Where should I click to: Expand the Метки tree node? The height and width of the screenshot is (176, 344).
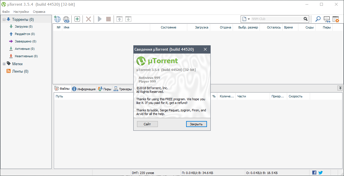[x=4, y=64]
